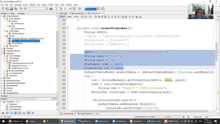Click the Output window icon in status bar

pyautogui.click(x=5, y=117)
